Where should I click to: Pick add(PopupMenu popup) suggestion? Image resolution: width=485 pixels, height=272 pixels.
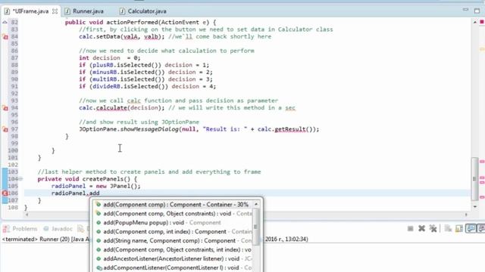[174, 222]
